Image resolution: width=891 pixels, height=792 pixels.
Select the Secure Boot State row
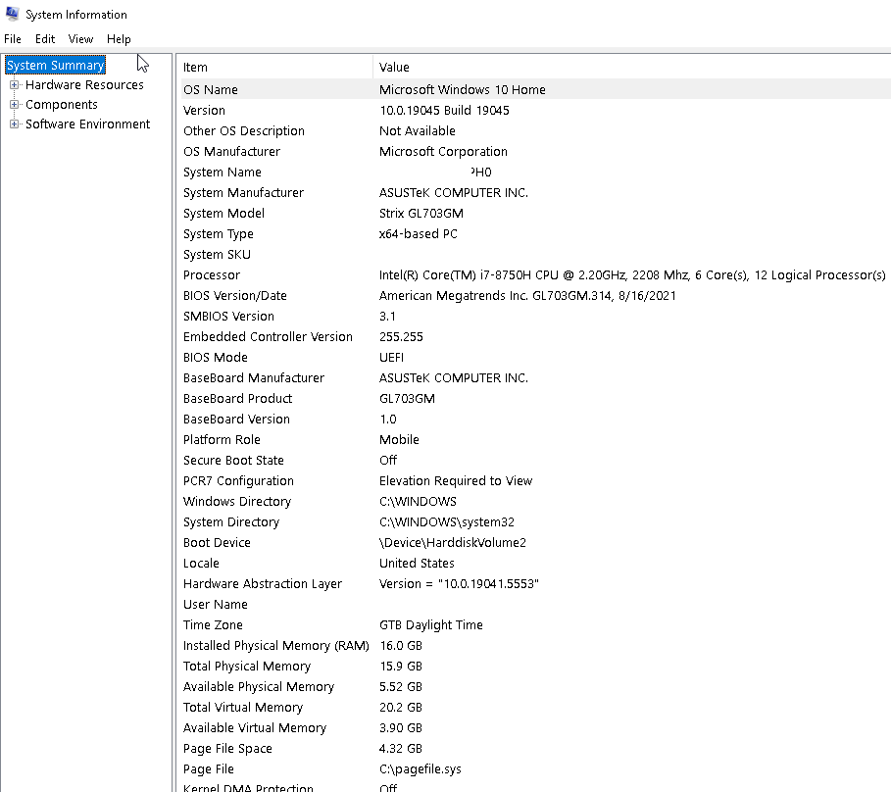coord(536,460)
